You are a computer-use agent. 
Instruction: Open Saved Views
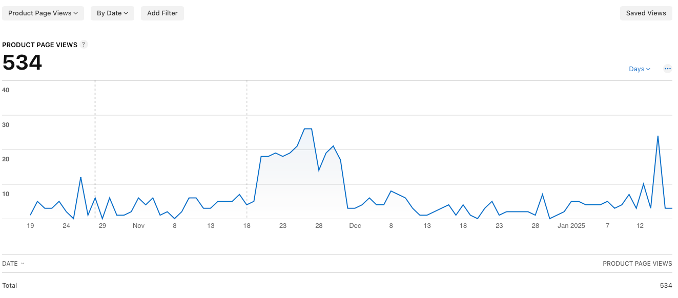pos(646,13)
